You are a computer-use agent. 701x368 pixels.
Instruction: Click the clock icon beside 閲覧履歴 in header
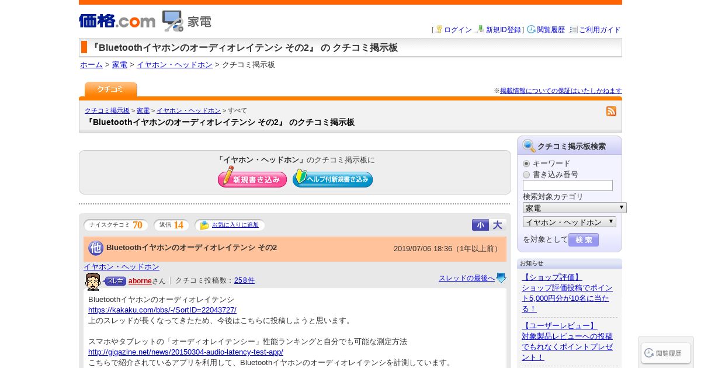pyautogui.click(x=531, y=29)
